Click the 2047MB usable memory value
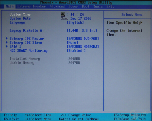 pyautogui.click(x=74, y=63)
